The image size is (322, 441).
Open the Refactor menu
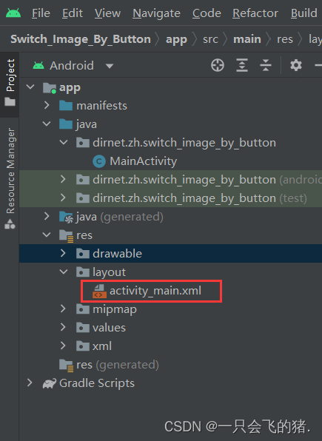pos(255,13)
